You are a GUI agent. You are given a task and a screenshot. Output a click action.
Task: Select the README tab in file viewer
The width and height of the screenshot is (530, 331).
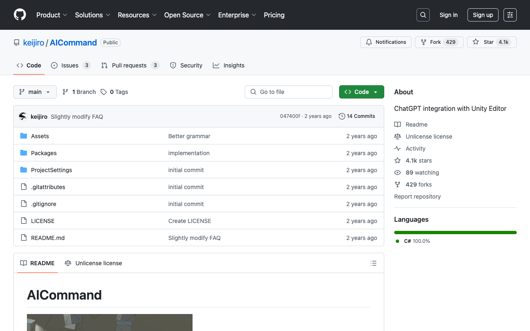coord(38,263)
